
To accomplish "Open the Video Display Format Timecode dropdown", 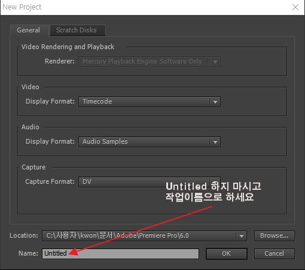I will tap(150, 102).
